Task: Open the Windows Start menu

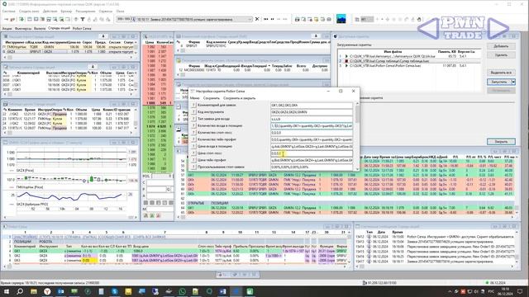Action: [x=7, y=291]
